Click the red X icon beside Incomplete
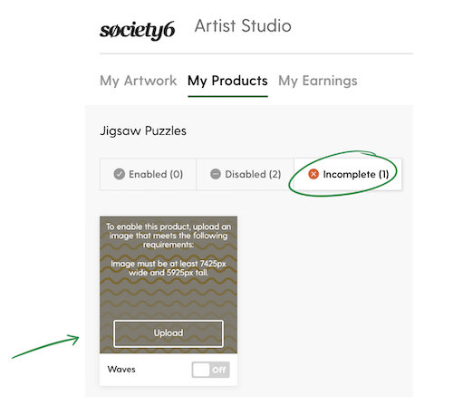The width and height of the screenshot is (453, 405). tap(313, 174)
